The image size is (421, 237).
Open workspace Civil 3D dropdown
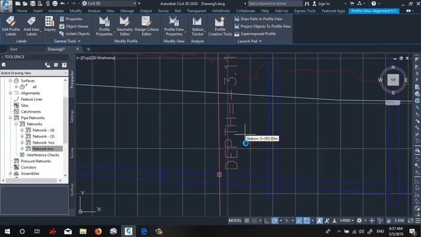(x=109, y=3)
